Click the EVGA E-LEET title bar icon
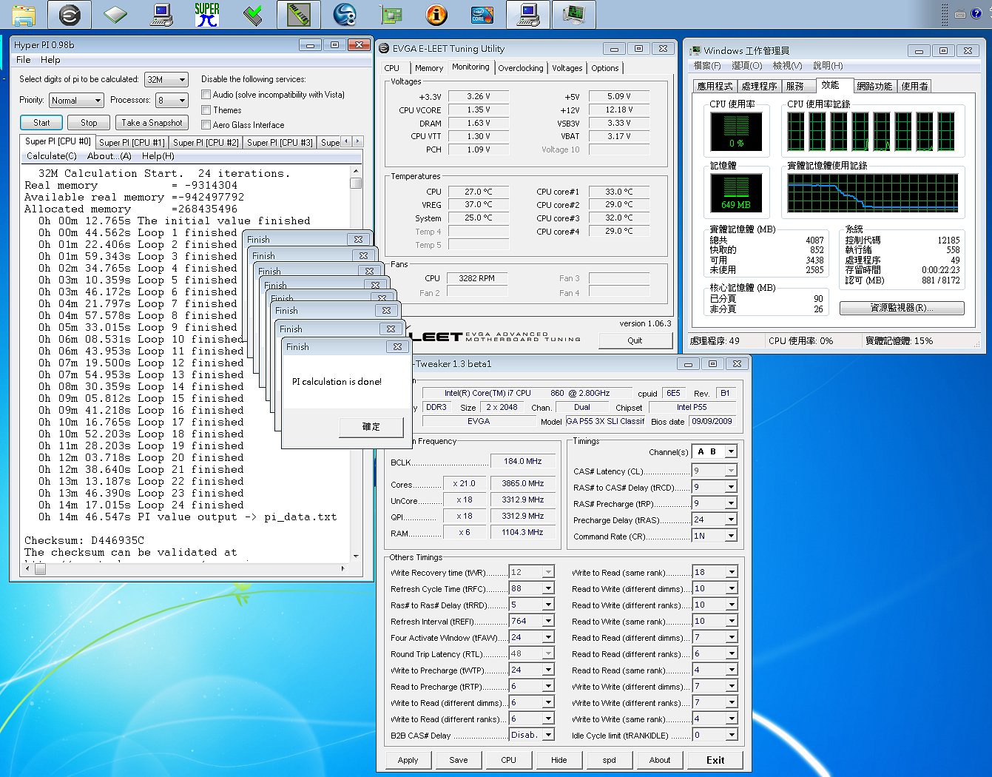Screen dimensions: 992x777 click(x=384, y=49)
